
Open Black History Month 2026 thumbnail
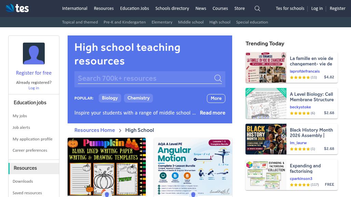(x=266, y=139)
